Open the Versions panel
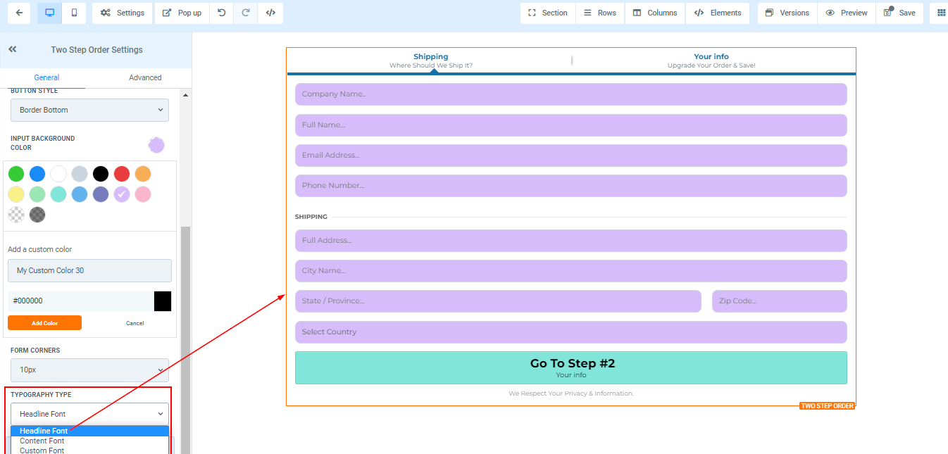Image resolution: width=948 pixels, height=454 pixels. point(787,13)
